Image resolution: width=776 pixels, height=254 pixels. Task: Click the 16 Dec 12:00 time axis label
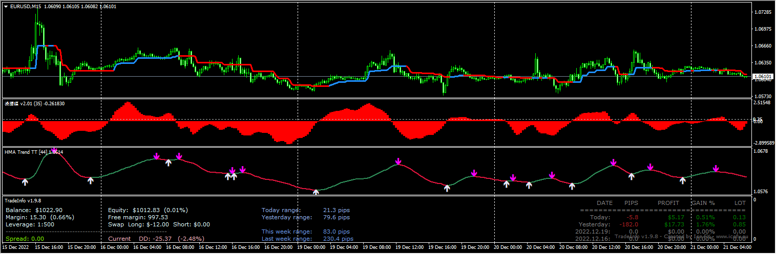pos(213,247)
